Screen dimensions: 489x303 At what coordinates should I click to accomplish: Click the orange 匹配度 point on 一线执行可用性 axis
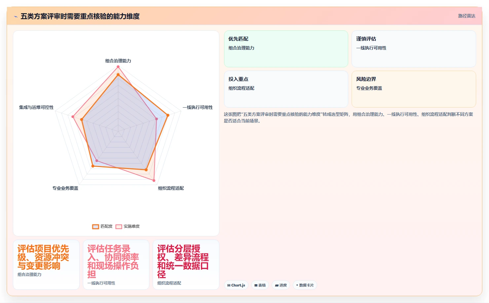pyautogui.click(x=168, y=115)
